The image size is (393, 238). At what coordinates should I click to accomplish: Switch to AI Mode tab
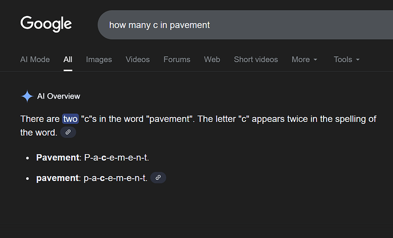tap(35, 59)
